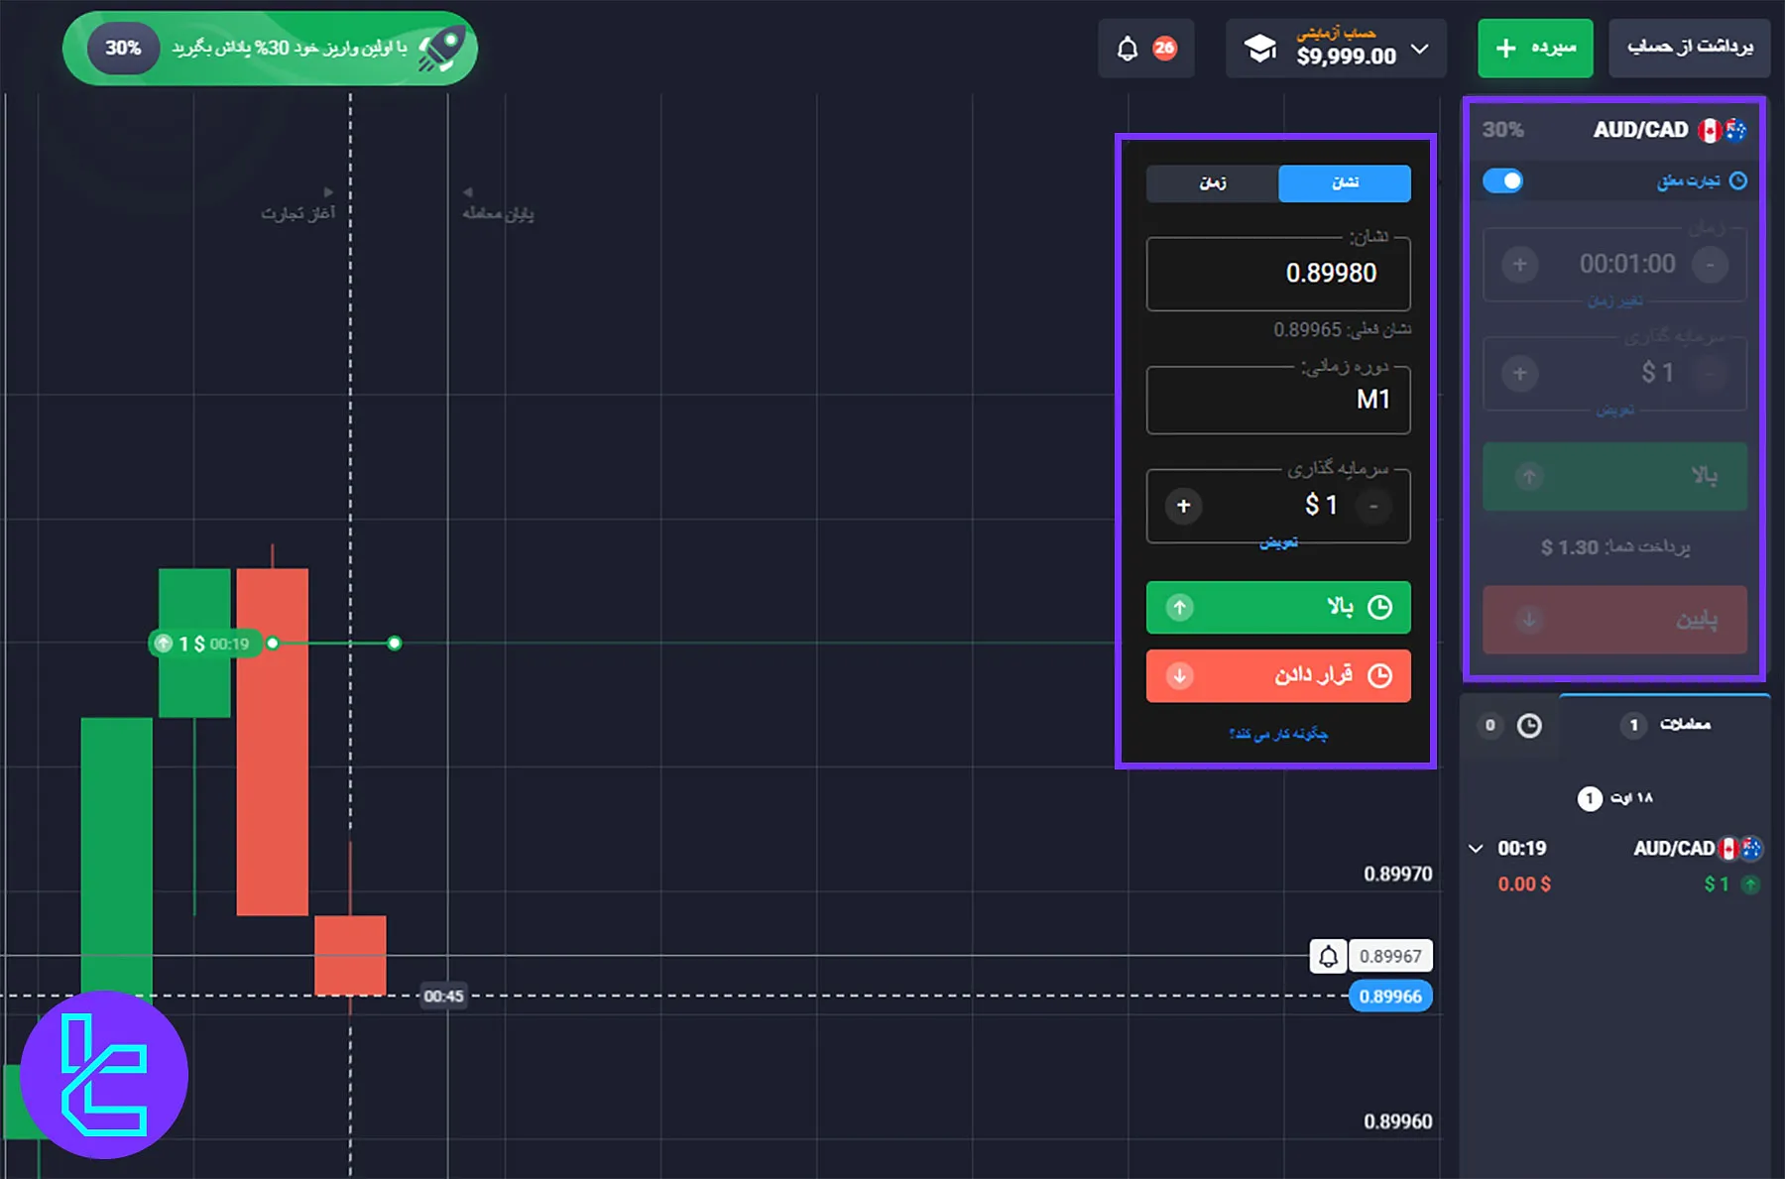Click the pending trades clock icon tab

coord(1529,726)
